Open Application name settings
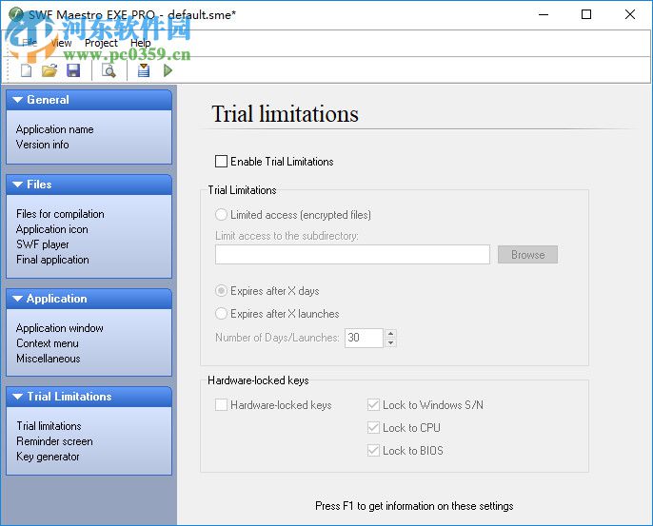Viewport: 653px width, 526px height. tap(54, 129)
